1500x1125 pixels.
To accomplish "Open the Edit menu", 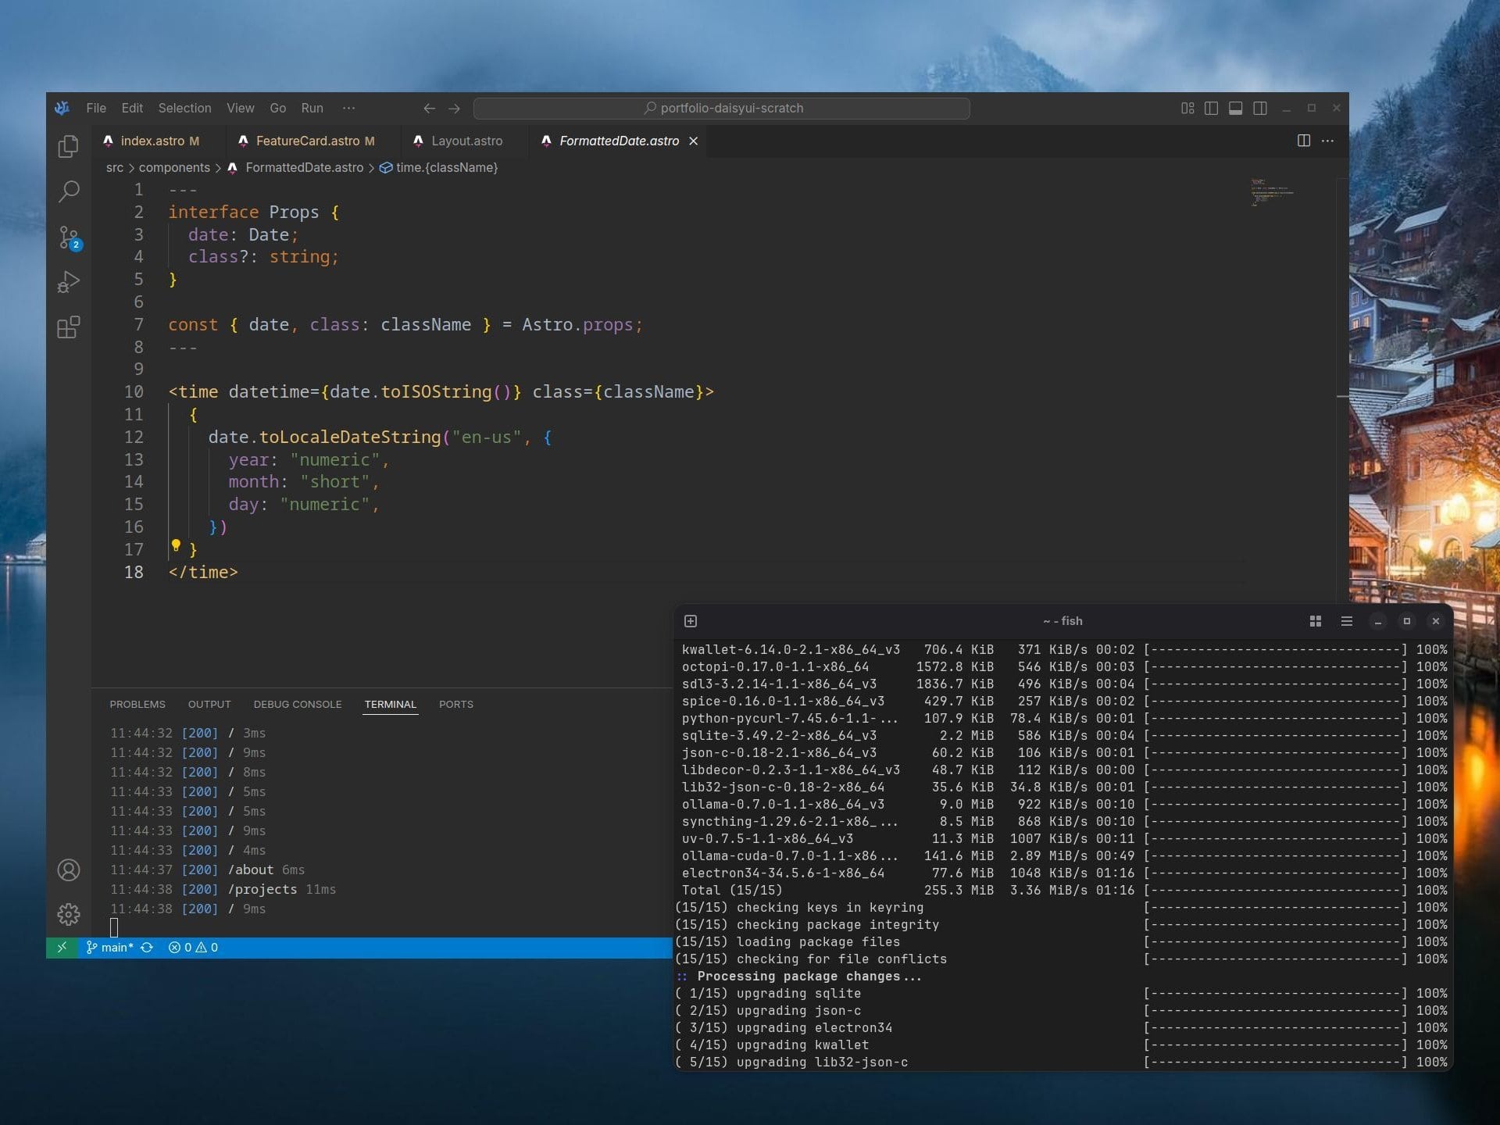I will [132, 108].
